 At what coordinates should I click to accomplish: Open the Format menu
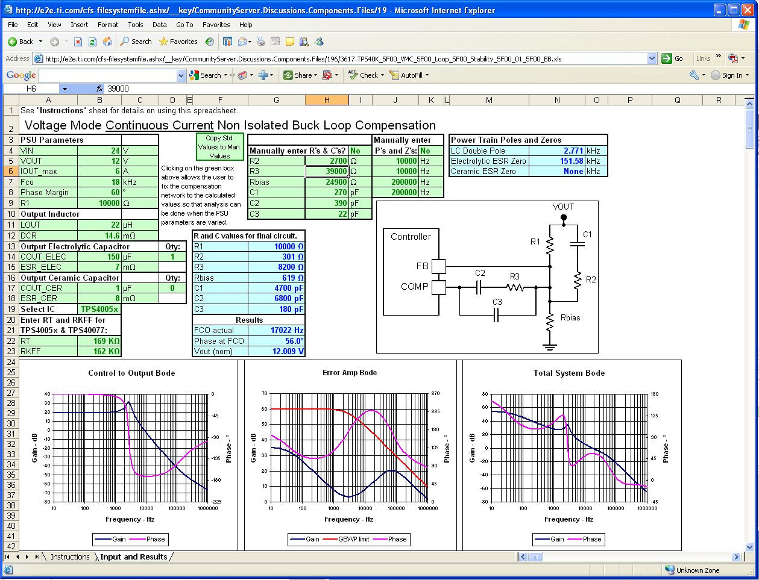108,25
